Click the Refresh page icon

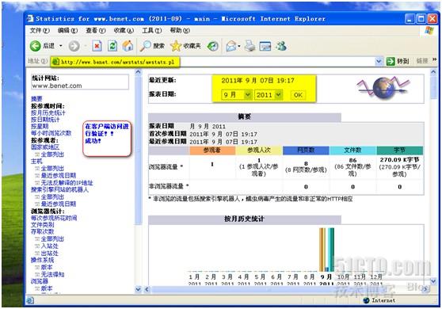(112, 46)
